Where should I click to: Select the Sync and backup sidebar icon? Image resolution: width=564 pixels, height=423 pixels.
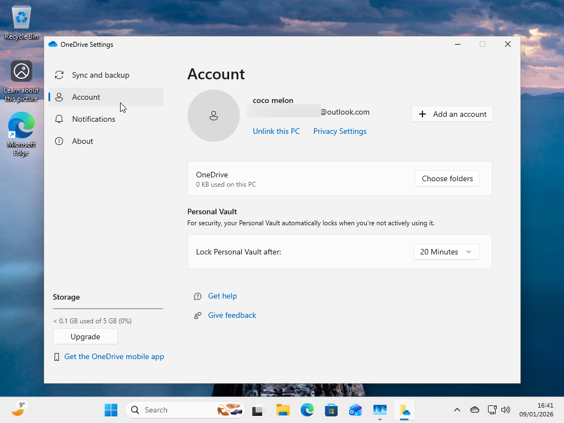coord(59,75)
